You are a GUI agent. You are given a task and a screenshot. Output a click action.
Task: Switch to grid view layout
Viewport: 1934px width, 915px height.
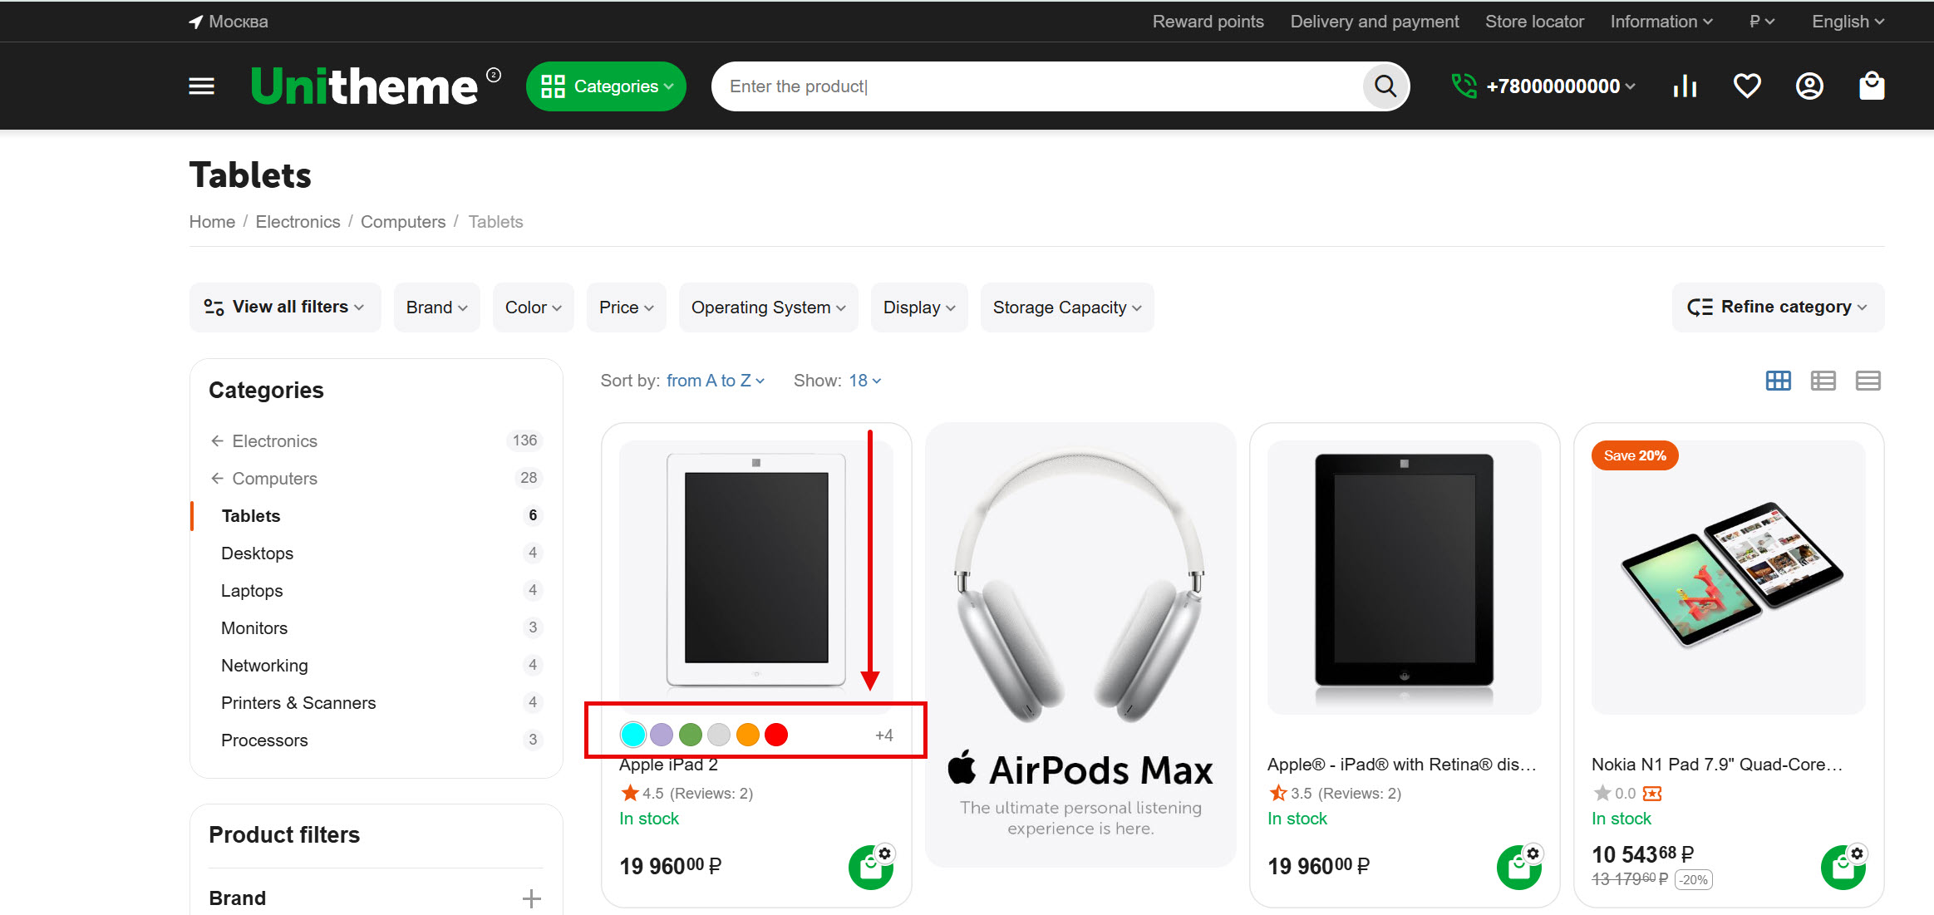click(1778, 381)
